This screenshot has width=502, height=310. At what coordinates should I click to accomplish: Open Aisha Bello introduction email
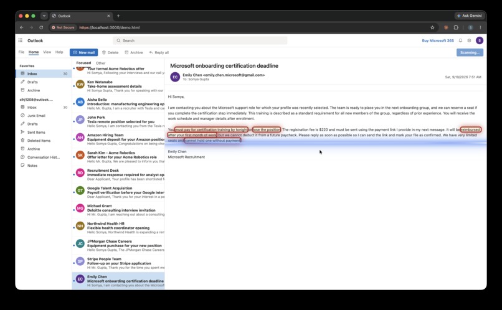pyautogui.click(x=118, y=104)
